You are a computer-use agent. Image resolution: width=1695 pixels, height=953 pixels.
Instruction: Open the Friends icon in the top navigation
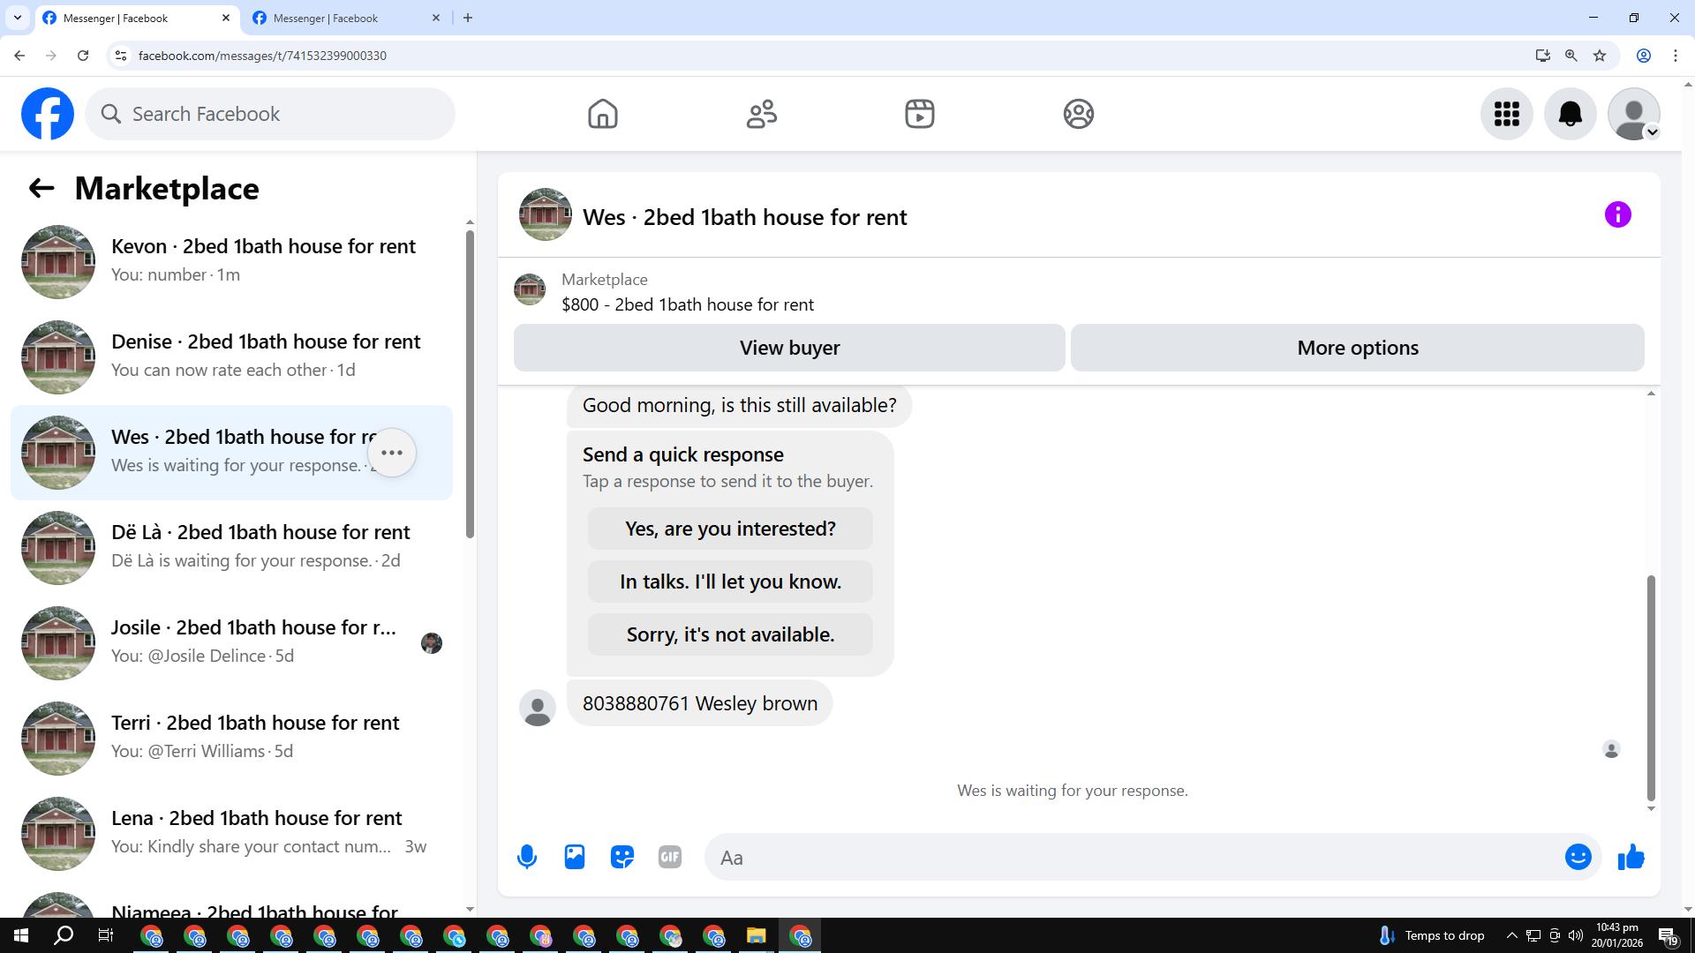click(x=762, y=114)
